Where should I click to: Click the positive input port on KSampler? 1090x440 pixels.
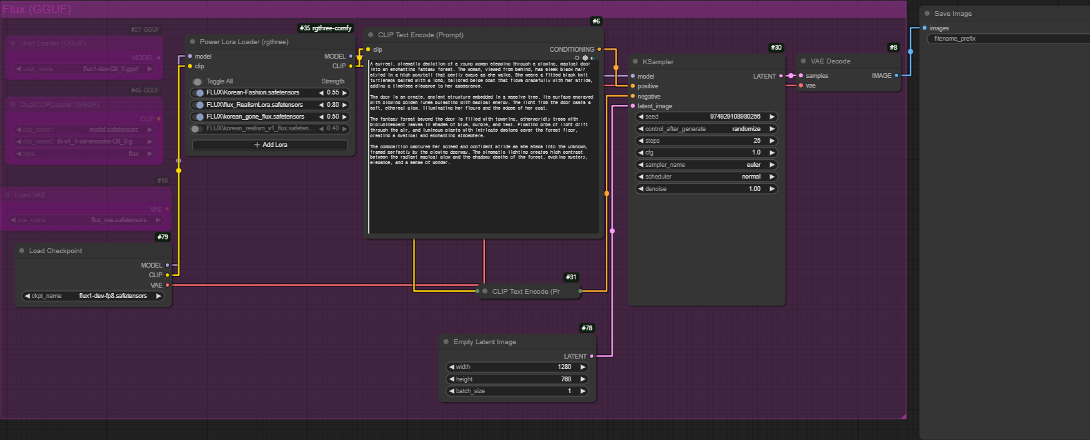tap(633, 86)
